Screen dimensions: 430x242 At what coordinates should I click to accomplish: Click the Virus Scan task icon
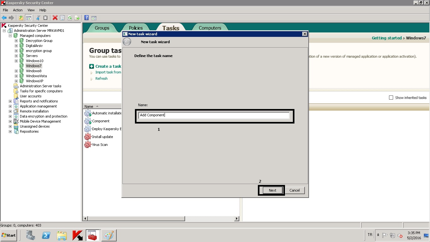88,145
